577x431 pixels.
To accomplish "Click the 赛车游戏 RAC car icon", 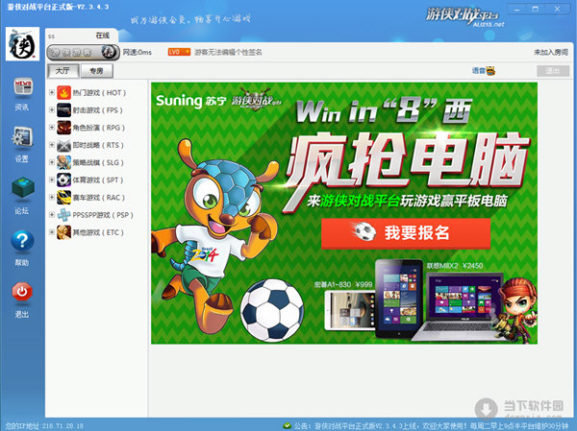I will [x=64, y=198].
